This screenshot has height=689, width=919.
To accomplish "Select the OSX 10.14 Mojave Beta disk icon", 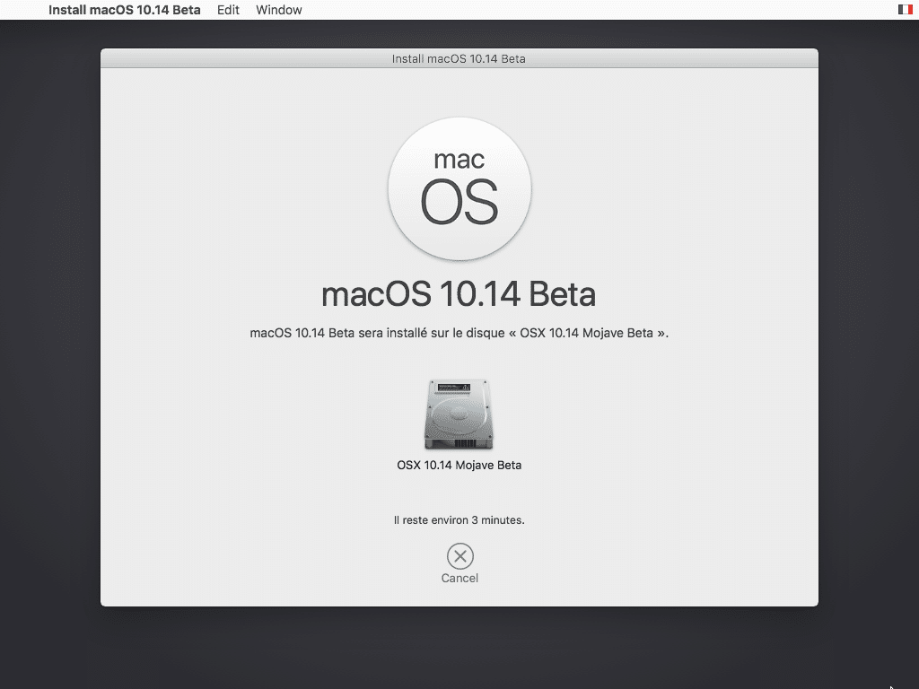I will pyautogui.click(x=459, y=414).
